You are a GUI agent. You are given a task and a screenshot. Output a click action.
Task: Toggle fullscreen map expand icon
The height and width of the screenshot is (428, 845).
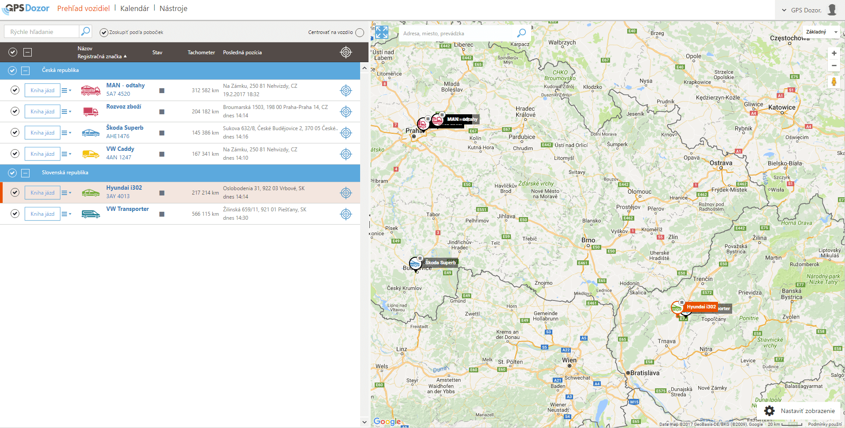point(382,32)
